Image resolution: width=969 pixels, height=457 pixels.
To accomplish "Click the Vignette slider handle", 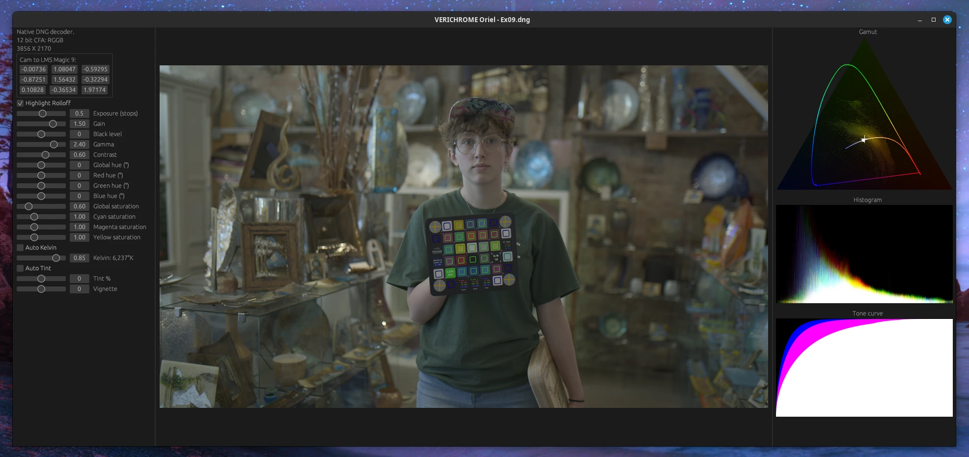I will click(41, 289).
